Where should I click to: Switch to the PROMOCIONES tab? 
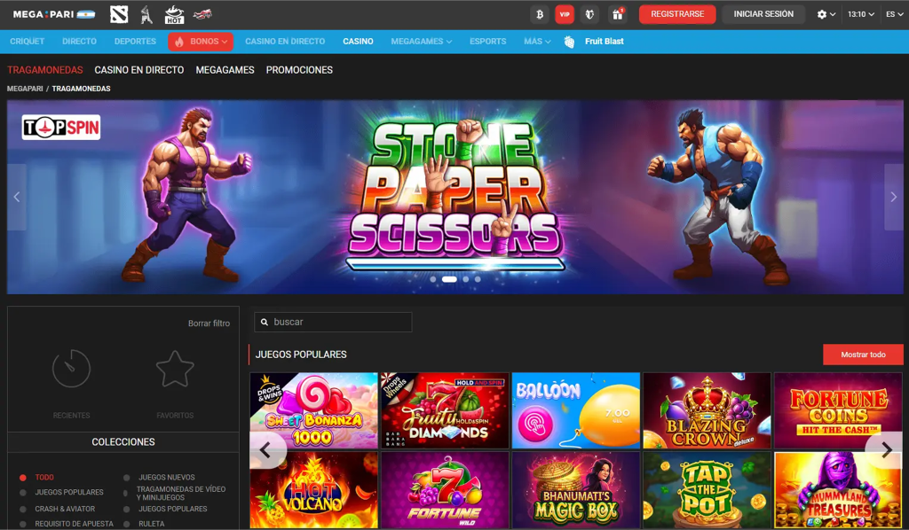point(299,70)
